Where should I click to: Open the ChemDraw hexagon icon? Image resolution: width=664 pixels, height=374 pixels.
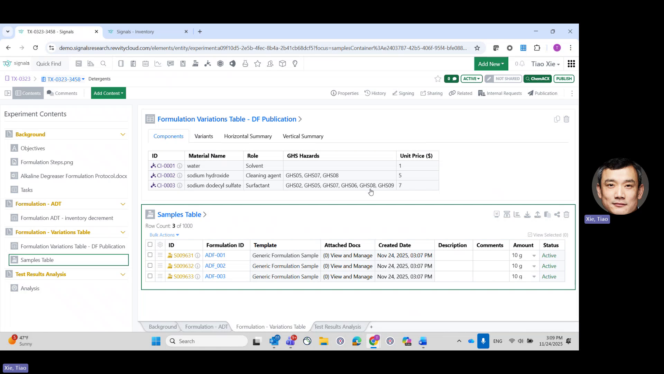click(220, 63)
